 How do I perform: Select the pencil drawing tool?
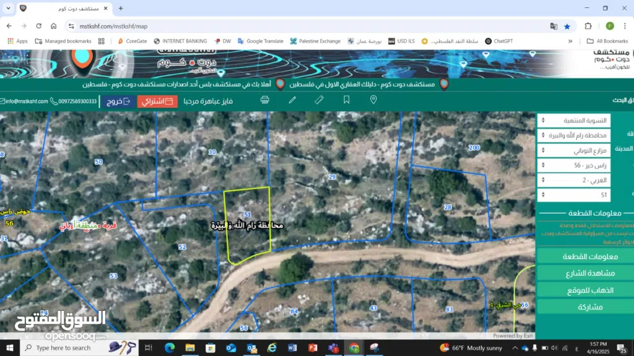point(292,100)
